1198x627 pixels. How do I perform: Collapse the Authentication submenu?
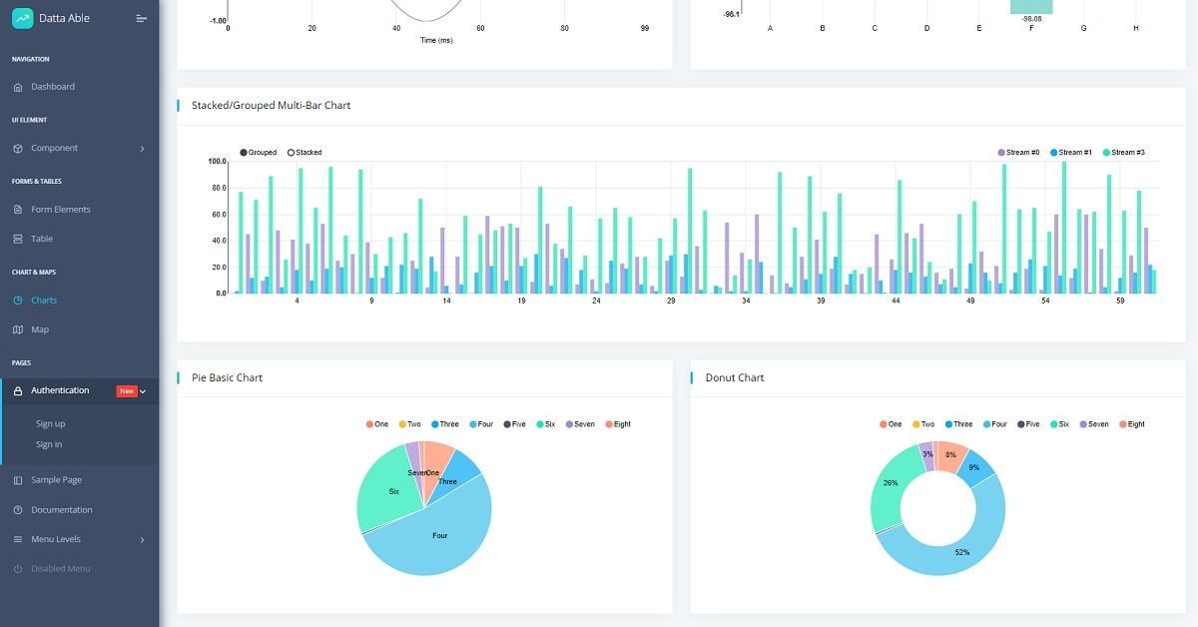[141, 390]
